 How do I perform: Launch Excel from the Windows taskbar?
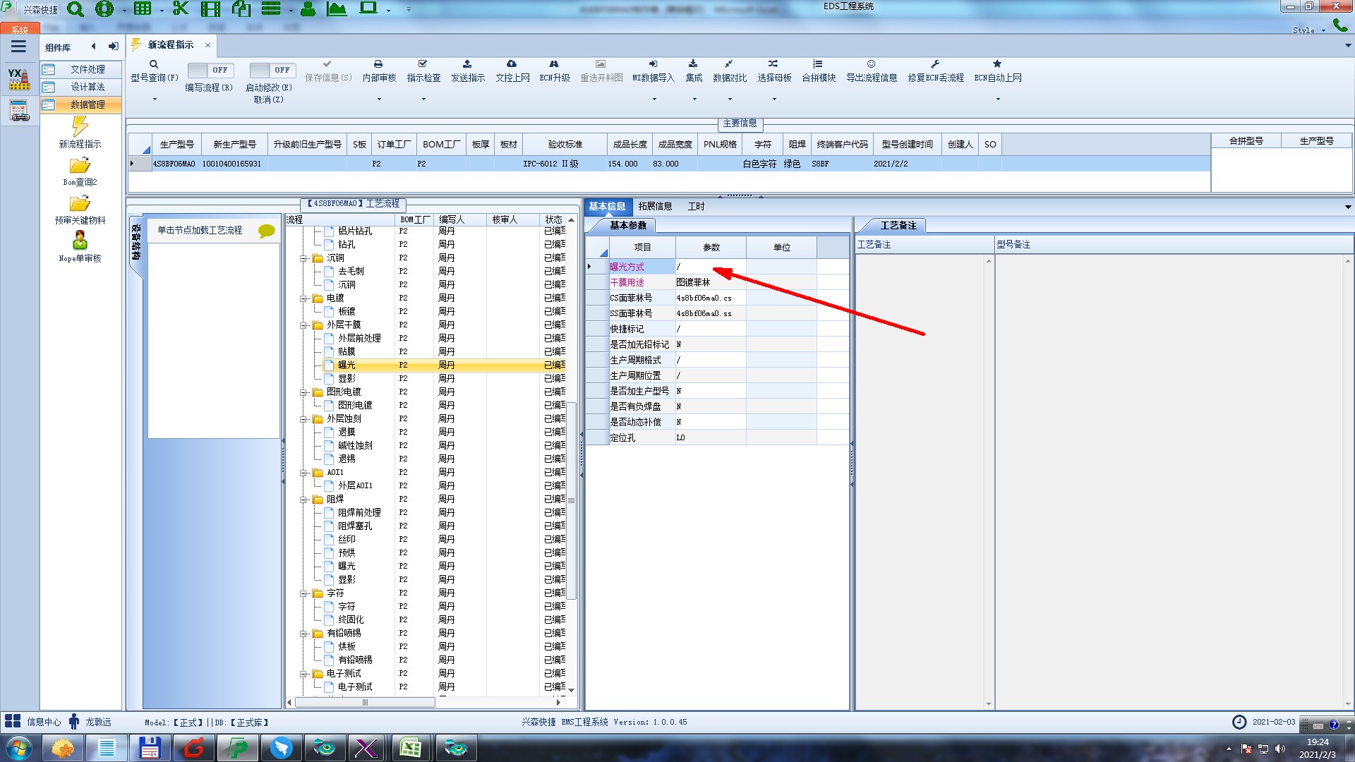410,748
